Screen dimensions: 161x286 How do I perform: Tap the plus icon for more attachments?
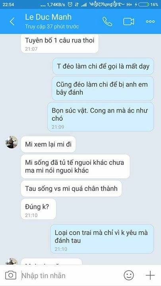(x=150, y=275)
